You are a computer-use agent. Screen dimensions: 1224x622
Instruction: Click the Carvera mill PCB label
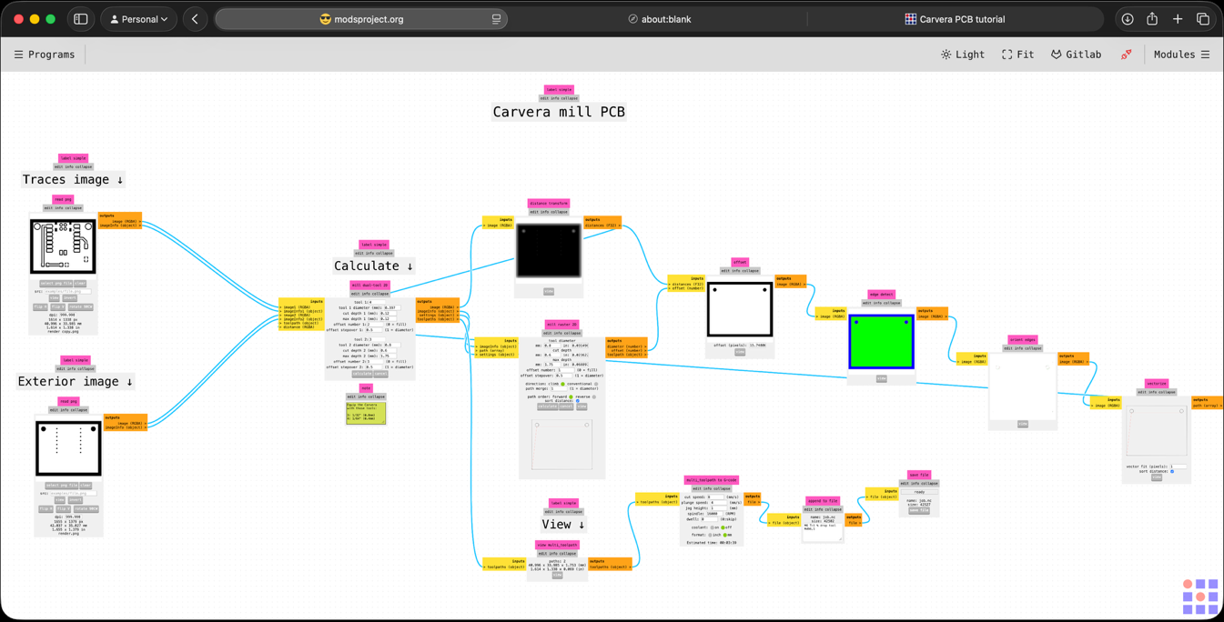coord(559,112)
